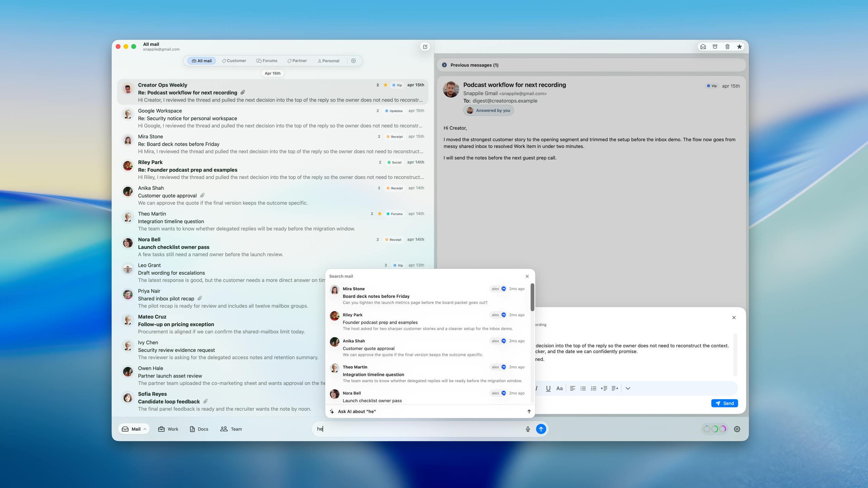Close the reply composer panel
This screenshot has height=488, width=868.
[734, 318]
